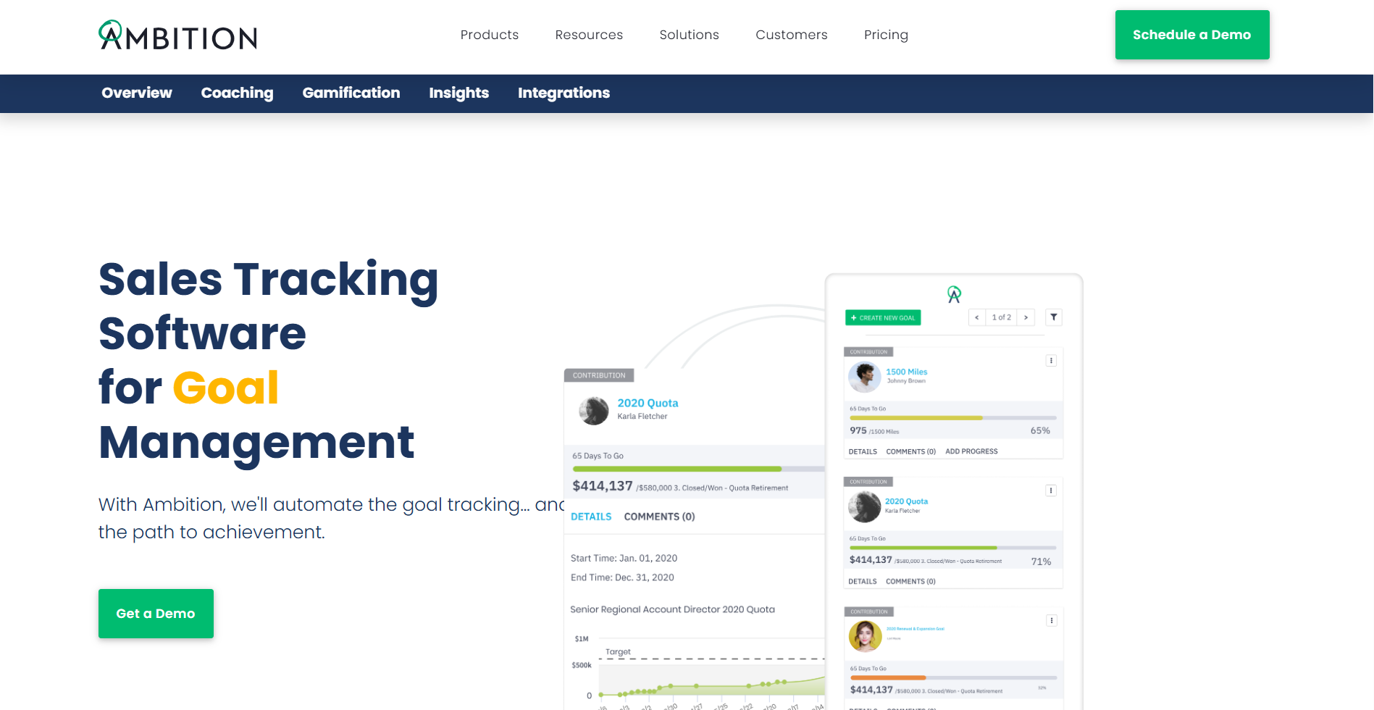Click the 1500 Miles progress bar
1374x710 pixels.
click(x=952, y=418)
